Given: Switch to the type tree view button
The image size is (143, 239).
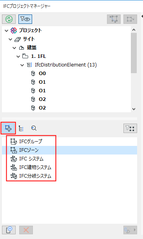Looking at the screenshot, I should (21, 128).
